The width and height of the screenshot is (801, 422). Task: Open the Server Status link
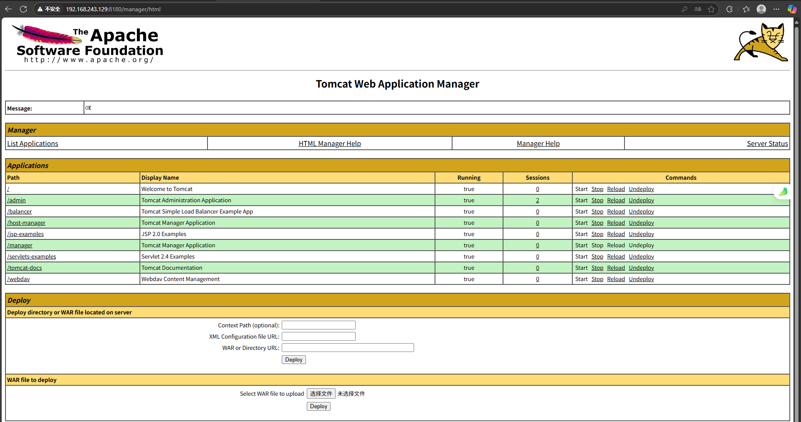767,143
